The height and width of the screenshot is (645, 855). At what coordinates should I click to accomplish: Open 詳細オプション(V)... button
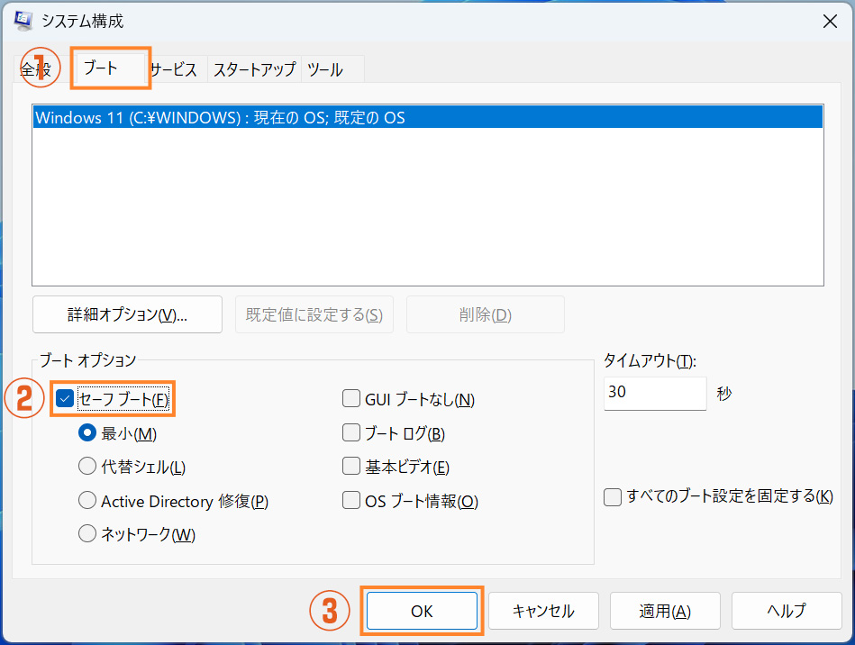(127, 314)
